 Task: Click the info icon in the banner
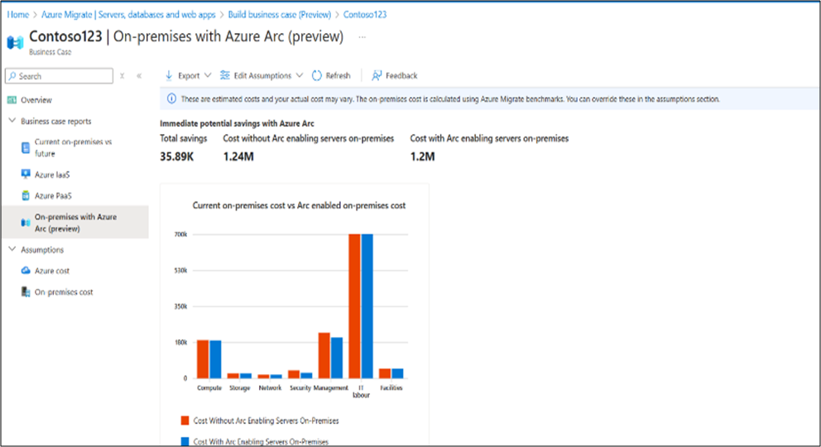pyautogui.click(x=171, y=99)
